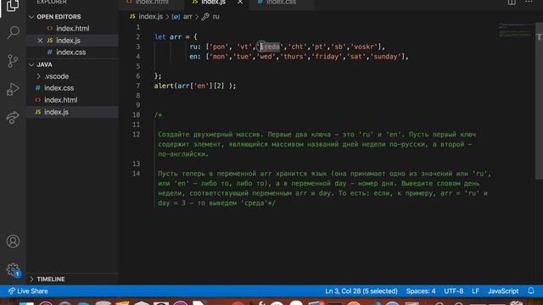543x305 pixels.
Task: Open the Manage settings gear
Action: pos(13,269)
